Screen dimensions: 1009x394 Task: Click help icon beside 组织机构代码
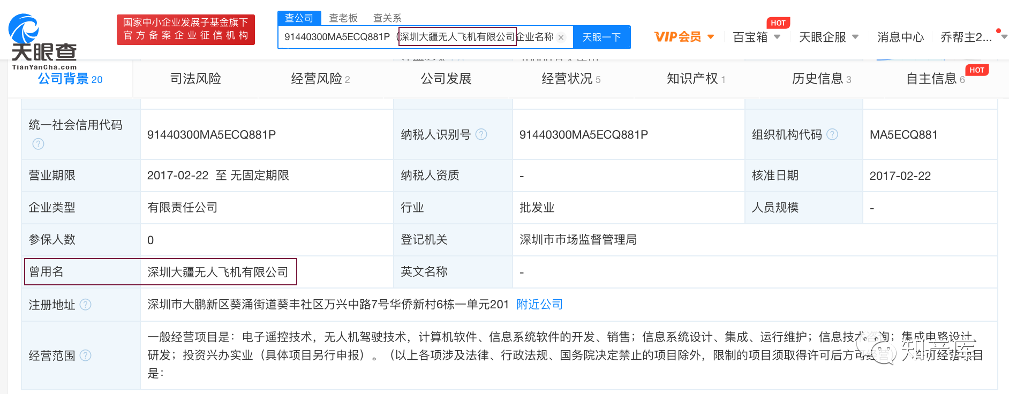(832, 134)
